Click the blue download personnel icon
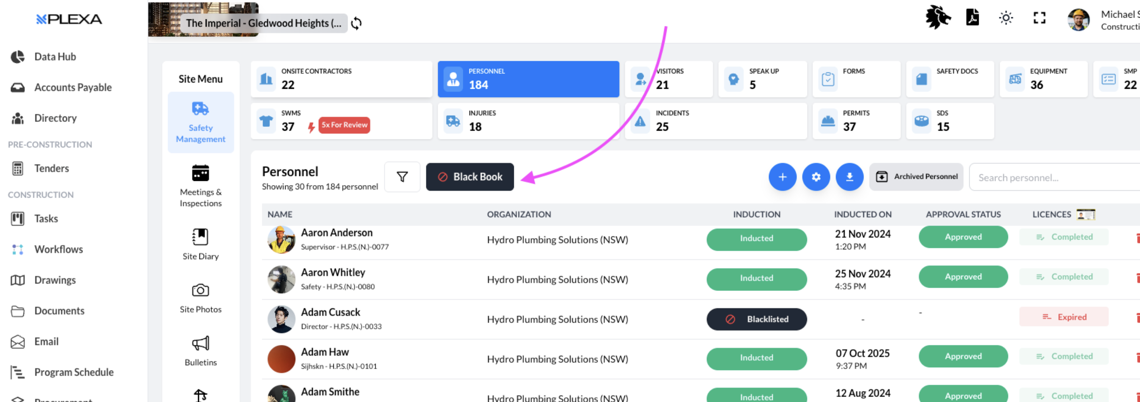Image resolution: width=1140 pixels, height=402 pixels. click(x=849, y=177)
